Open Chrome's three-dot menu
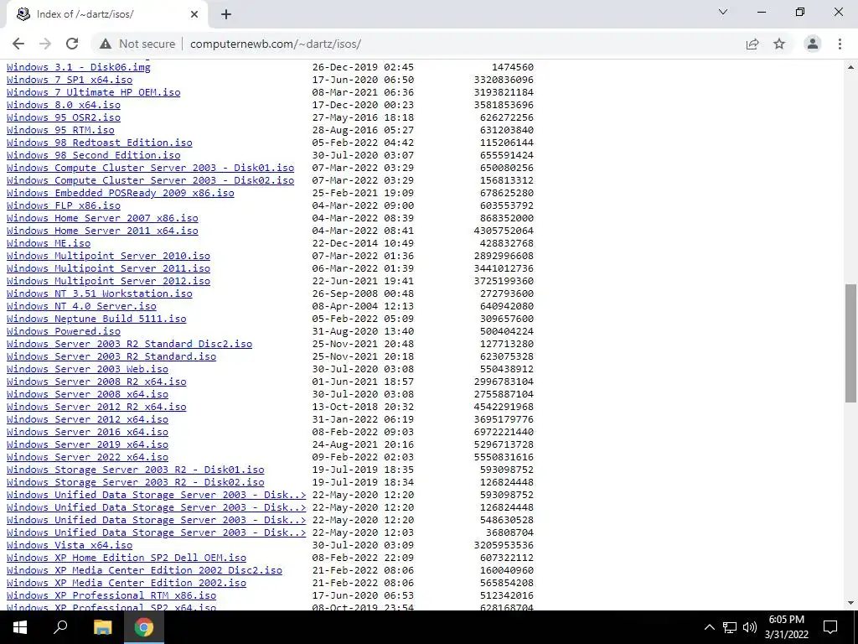This screenshot has height=644, width=858. pyautogui.click(x=840, y=44)
